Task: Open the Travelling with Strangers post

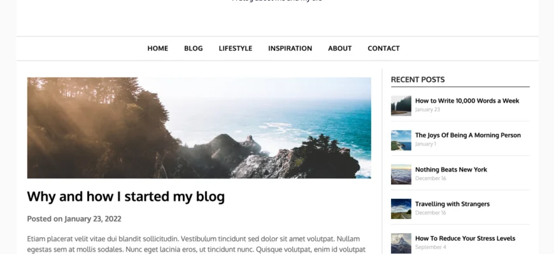Action: 452,204
